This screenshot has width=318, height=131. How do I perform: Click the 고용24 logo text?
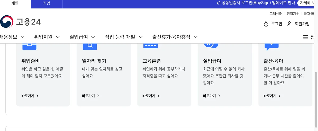coord(28,22)
